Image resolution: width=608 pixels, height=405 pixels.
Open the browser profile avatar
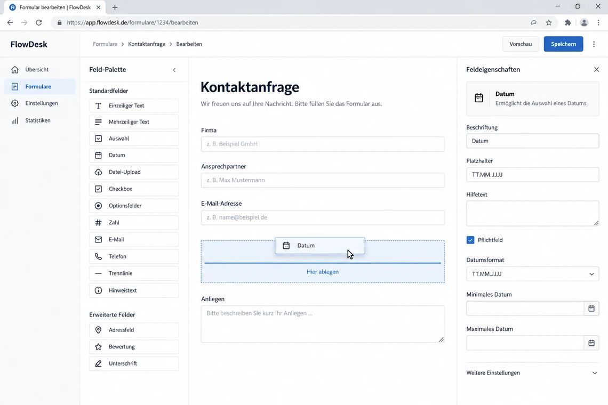(x=584, y=22)
